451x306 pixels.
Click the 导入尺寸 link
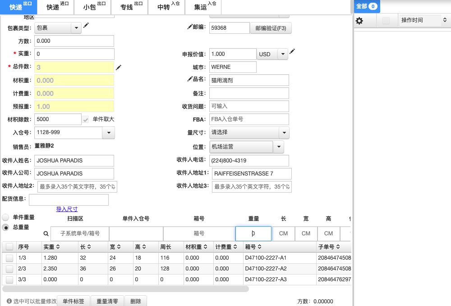(x=67, y=209)
